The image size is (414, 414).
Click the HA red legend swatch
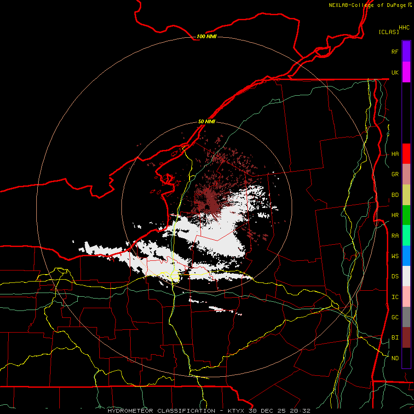[x=406, y=154]
